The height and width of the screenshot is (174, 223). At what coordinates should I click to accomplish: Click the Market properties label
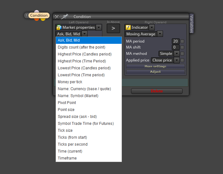point(79,27)
